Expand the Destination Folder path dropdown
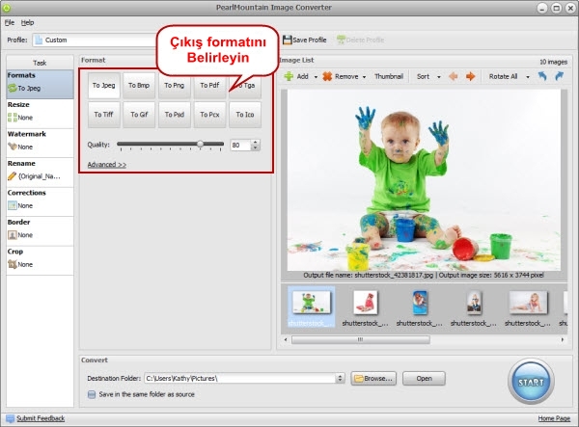Image resolution: width=579 pixels, height=427 pixels. (341, 379)
